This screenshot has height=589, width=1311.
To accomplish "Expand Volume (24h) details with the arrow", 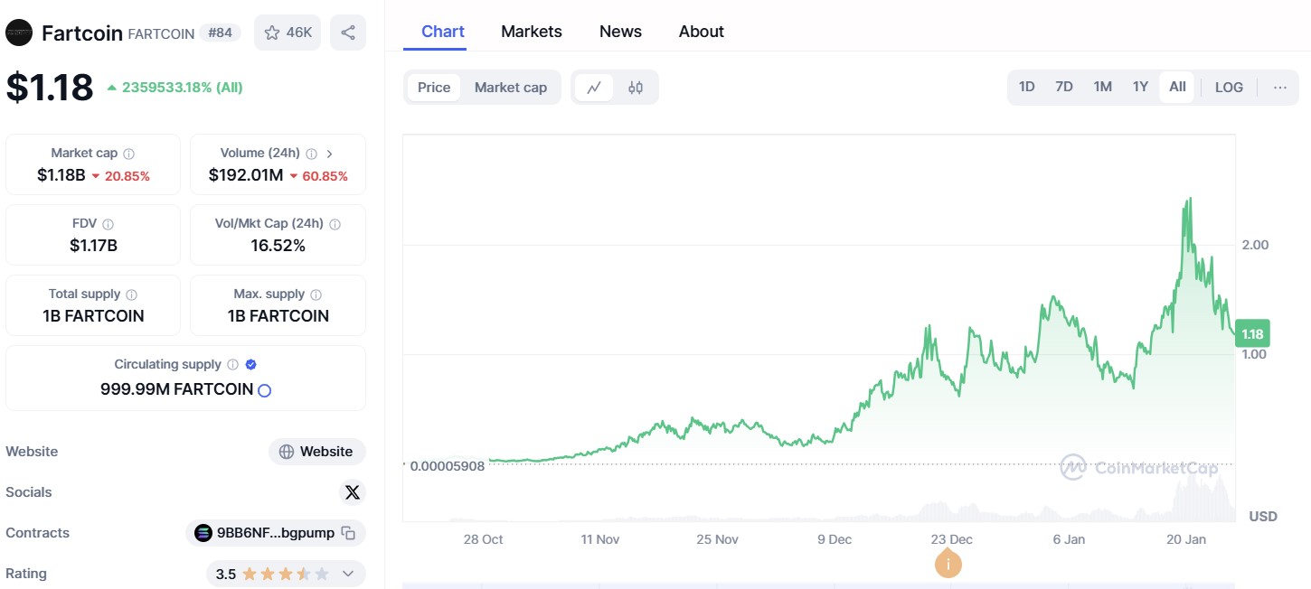I will tap(331, 153).
